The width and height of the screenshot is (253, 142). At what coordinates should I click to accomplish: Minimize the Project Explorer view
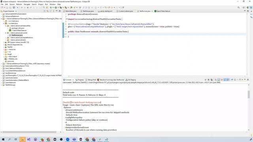coord(57,11)
